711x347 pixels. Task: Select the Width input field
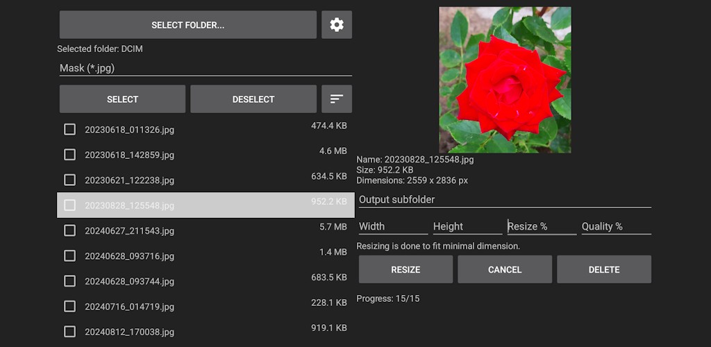point(393,226)
